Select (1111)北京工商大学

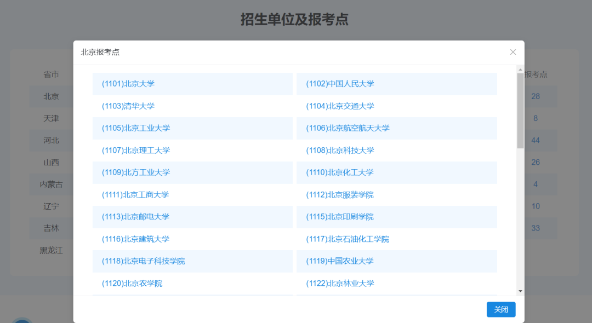[135, 195]
